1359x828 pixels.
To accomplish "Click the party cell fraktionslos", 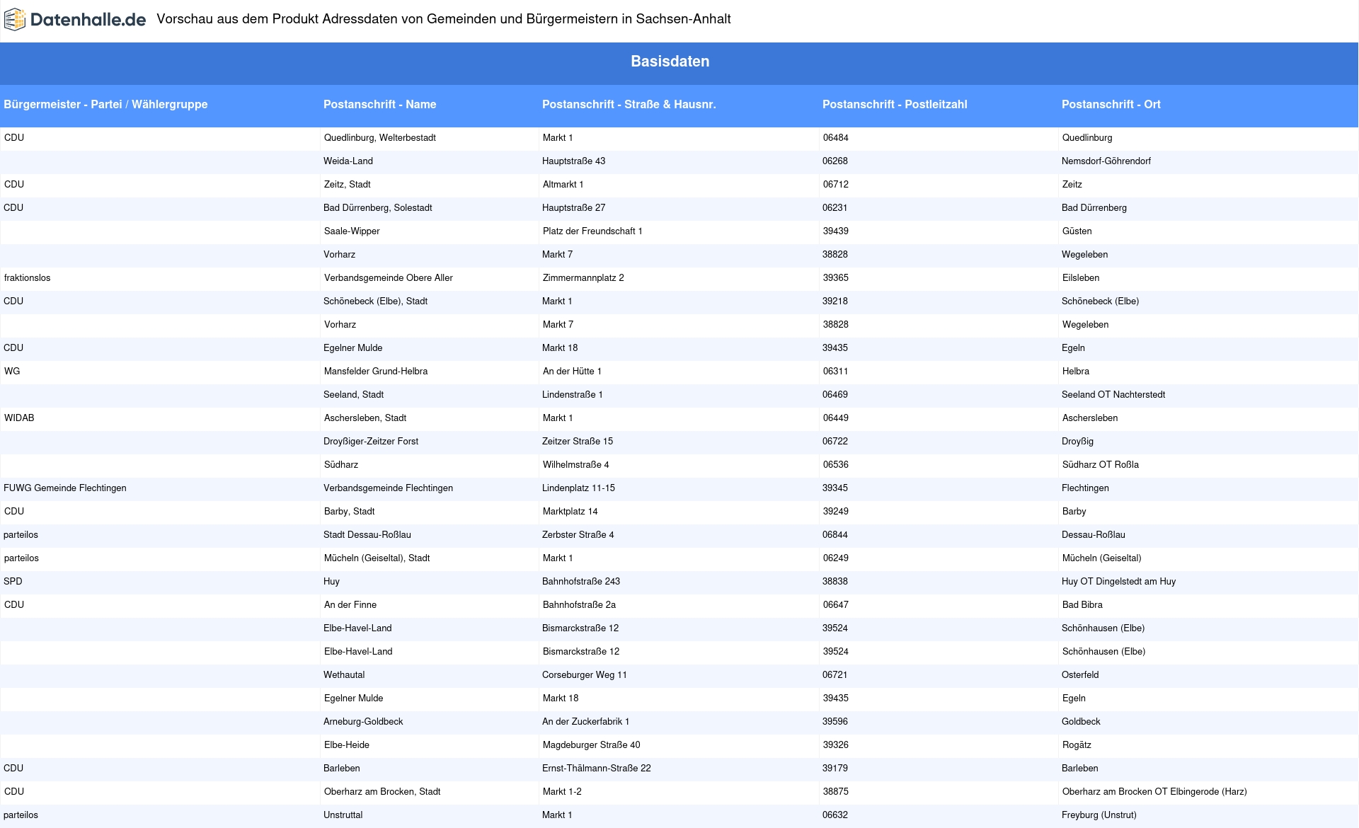I will [x=27, y=278].
